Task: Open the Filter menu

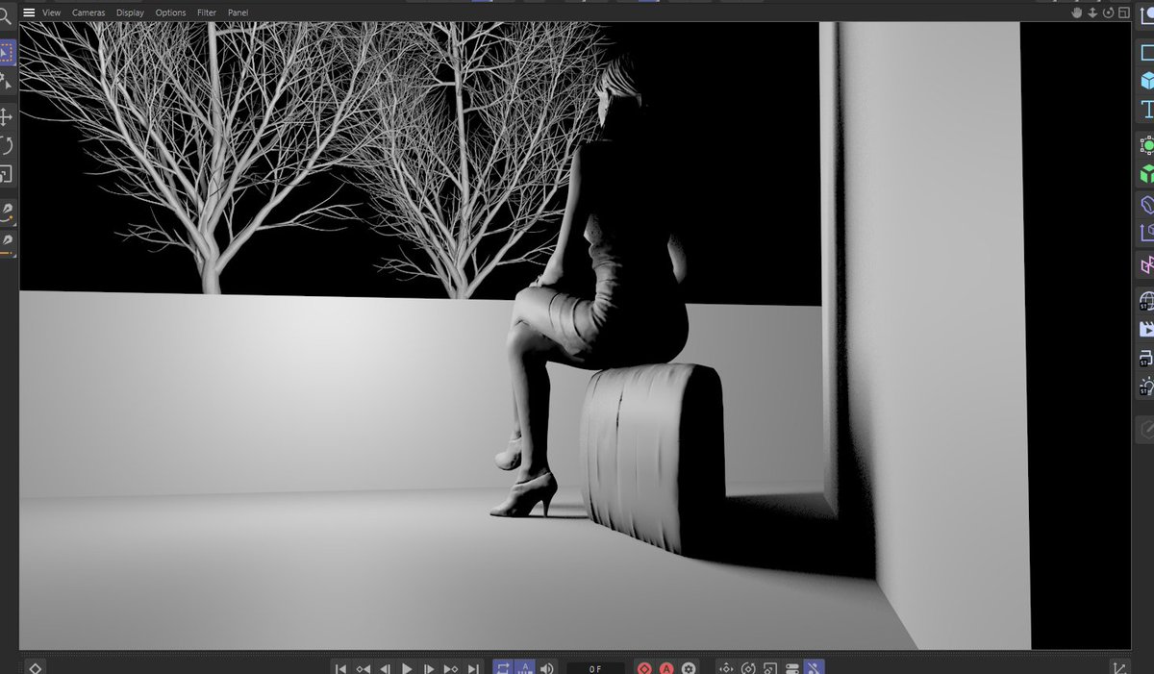Action: (207, 12)
